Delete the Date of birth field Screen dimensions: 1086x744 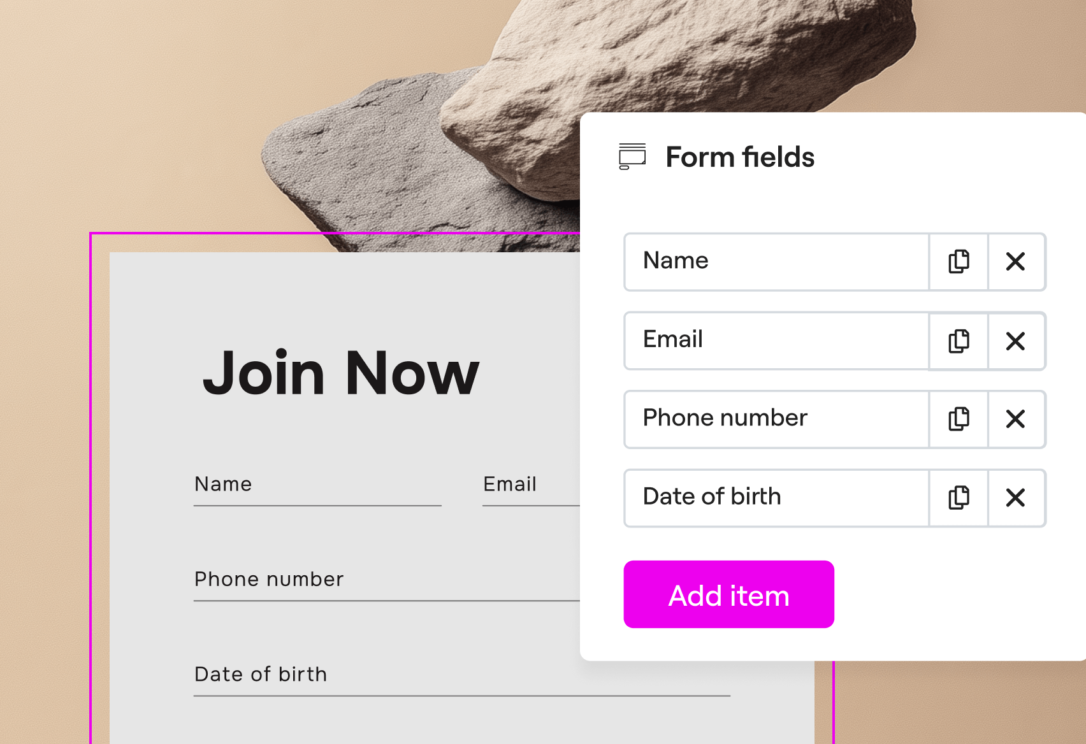pos(1015,497)
